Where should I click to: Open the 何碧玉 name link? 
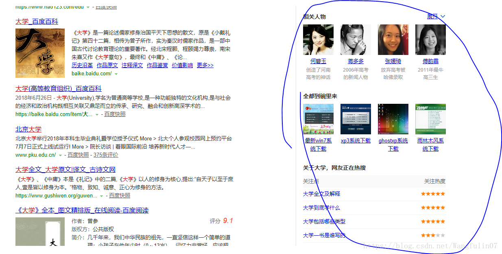[x=318, y=61]
